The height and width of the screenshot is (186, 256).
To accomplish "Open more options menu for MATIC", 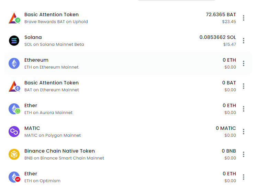I will tap(244, 132).
